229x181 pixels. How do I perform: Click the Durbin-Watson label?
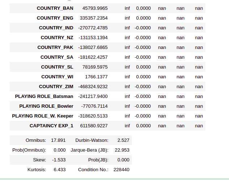click(x=92, y=140)
